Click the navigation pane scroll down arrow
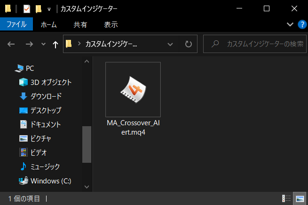 (x=87, y=187)
